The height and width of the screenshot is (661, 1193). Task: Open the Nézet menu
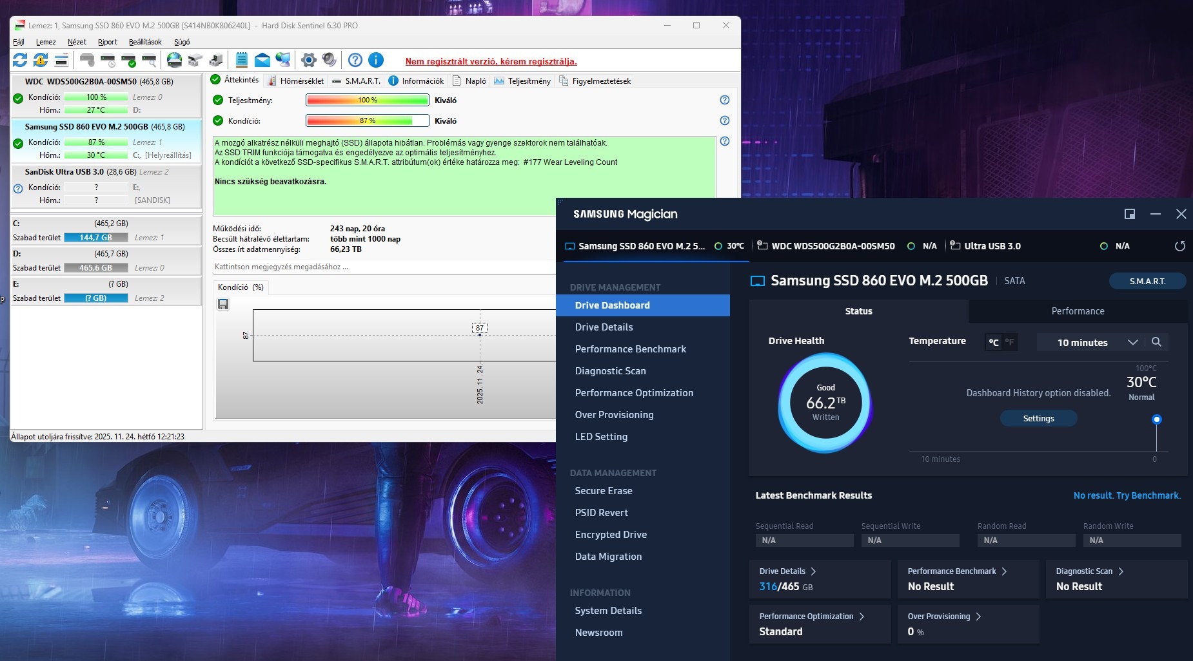77,42
